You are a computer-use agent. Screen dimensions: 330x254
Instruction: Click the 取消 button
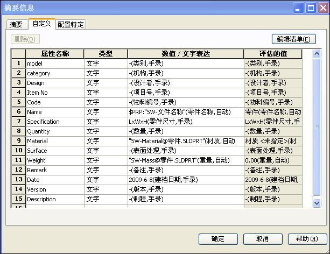click(263, 239)
